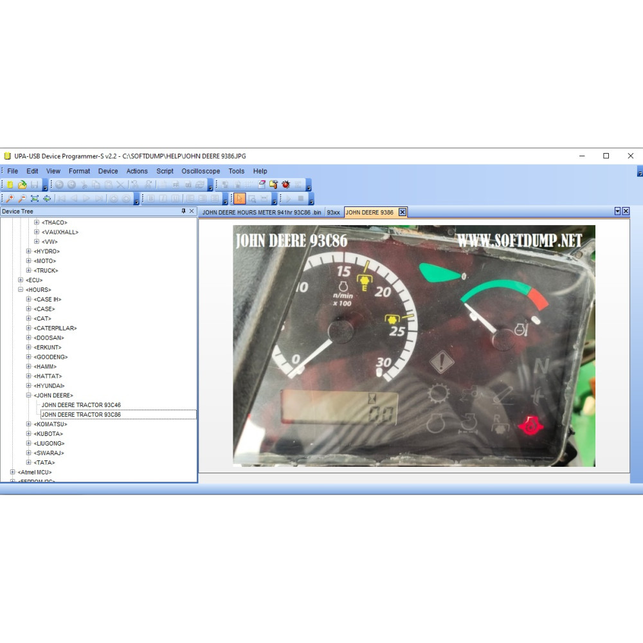This screenshot has width=643, height=643.
Task: Click the green-arrows center image icon
Action: pyautogui.click(x=47, y=199)
